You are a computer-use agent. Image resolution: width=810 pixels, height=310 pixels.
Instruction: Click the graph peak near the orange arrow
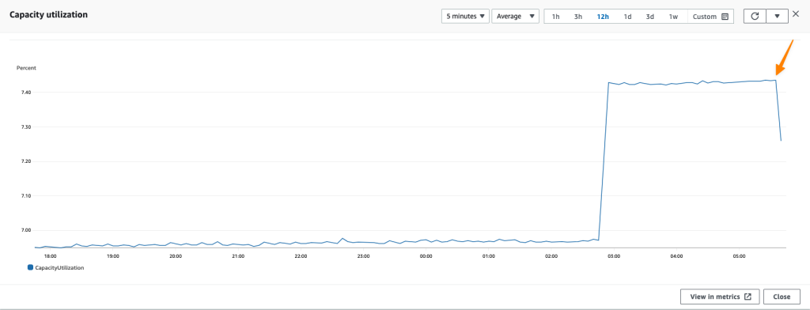click(776, 80)
